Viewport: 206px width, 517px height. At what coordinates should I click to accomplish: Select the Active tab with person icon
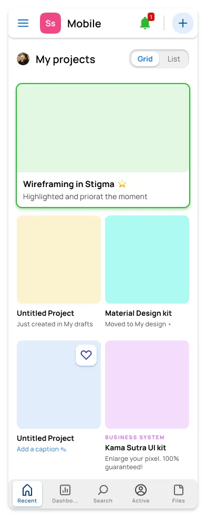coord(141,494)
